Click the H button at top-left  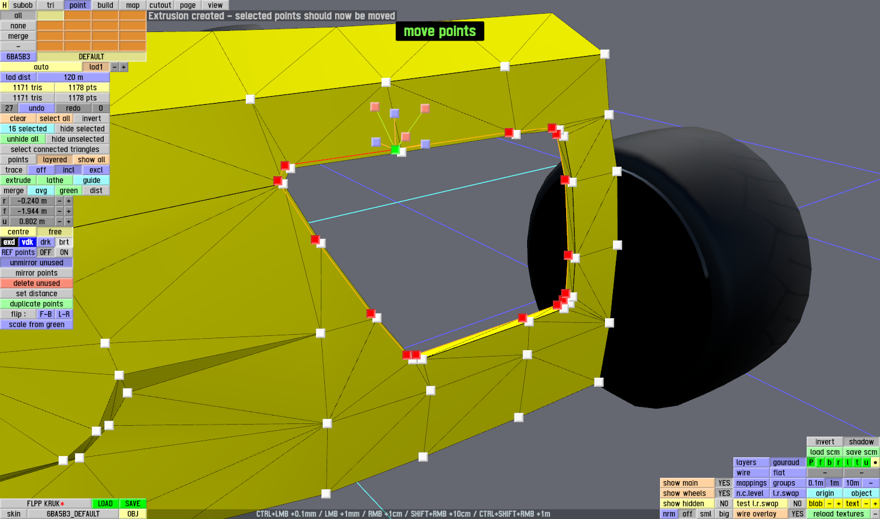(5, 5)
